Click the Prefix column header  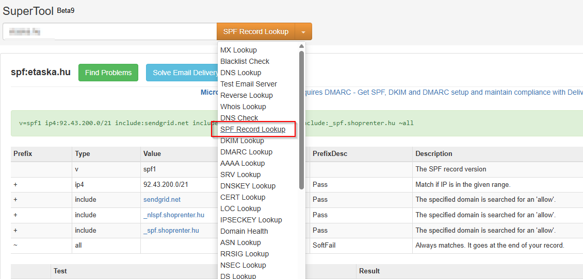(x=23, y=153)
